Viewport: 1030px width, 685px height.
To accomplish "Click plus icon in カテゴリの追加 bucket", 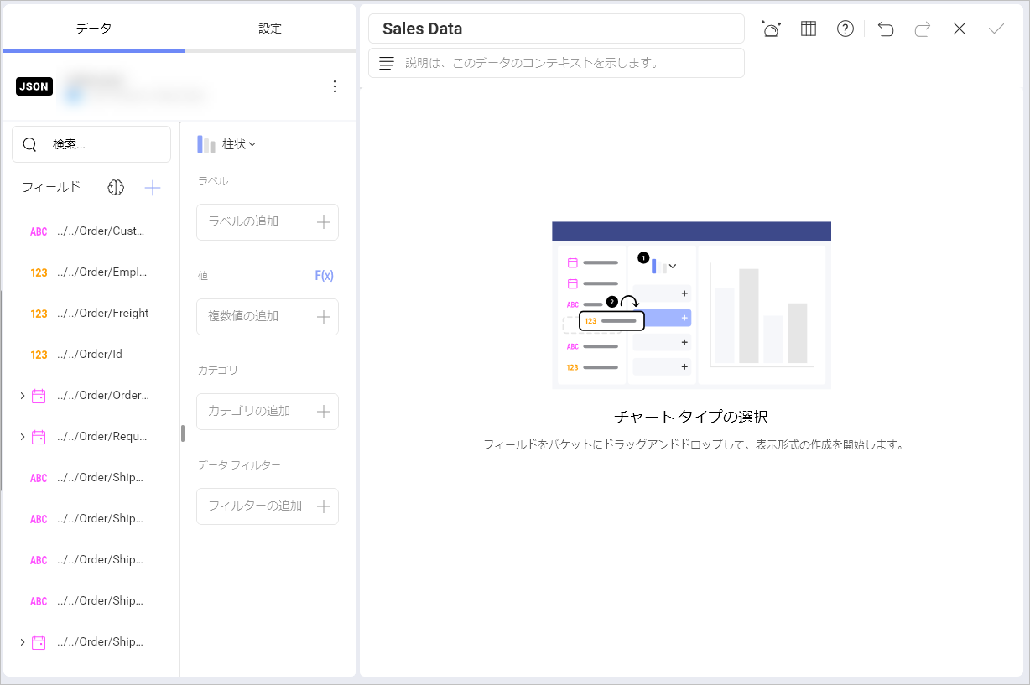I will (x=324, y=412).
